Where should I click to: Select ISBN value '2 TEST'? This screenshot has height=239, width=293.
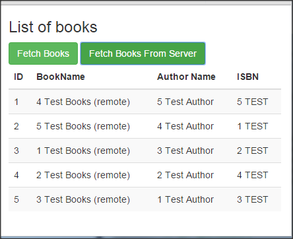(253, 151)
